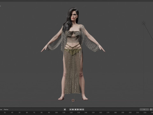Viewport: 153px width, 115px height.
Task: Click frame 100 on timeline ruler
Action: 56,112
